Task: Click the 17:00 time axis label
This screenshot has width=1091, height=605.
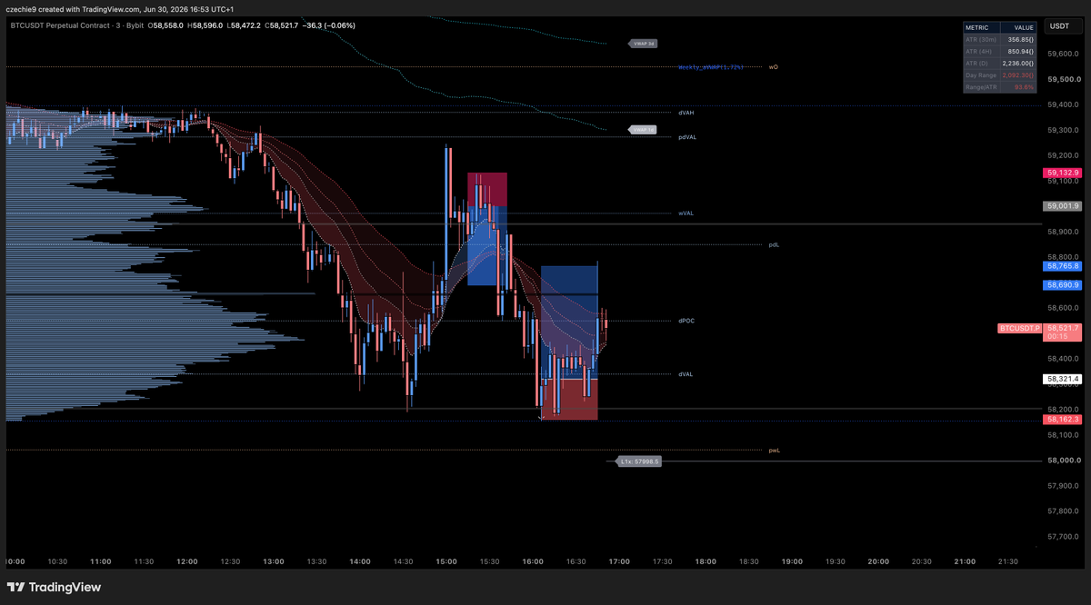Action: tap(619, 561)
